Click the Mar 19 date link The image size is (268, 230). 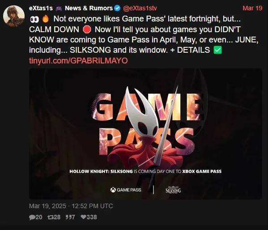(x=252, y=8)
